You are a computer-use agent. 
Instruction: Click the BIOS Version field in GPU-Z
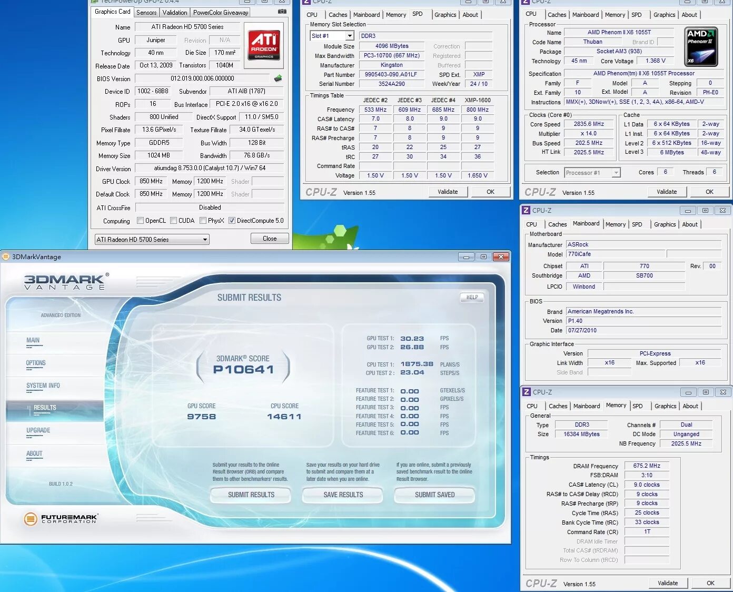202,78
